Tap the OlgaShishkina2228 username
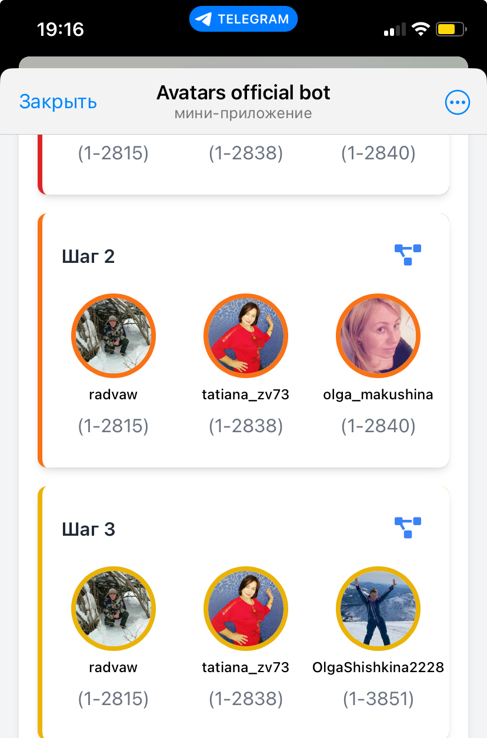The width and height of the screenshot is (487, 738). (378, 667)
